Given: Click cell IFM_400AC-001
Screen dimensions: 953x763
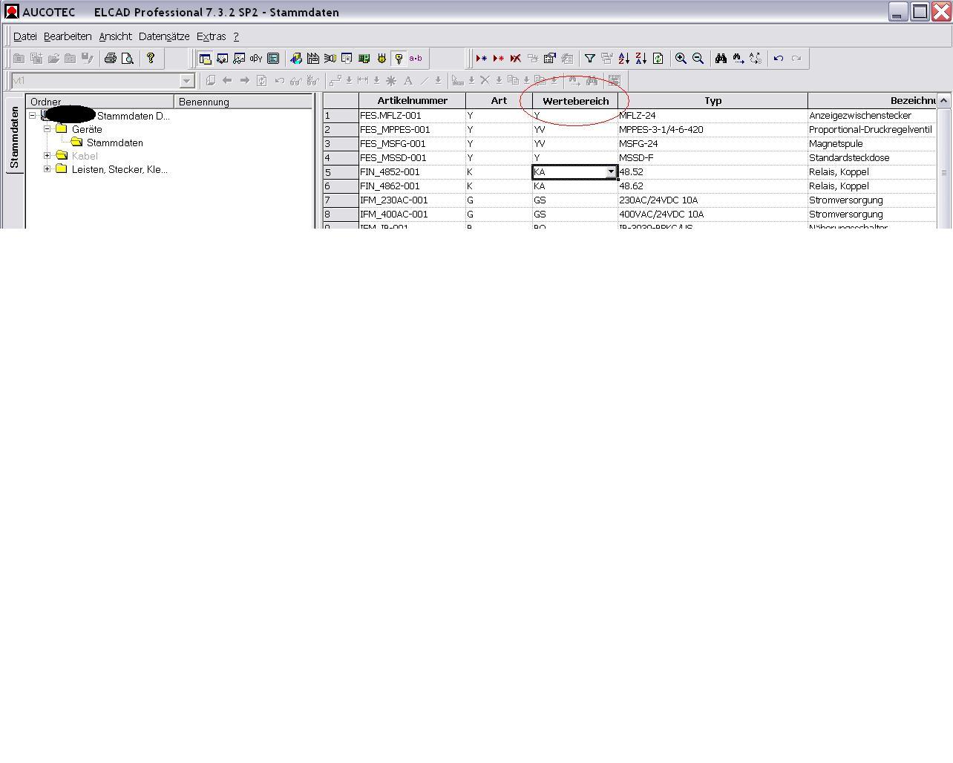Looking at the screenshot, I should (412, 214).
